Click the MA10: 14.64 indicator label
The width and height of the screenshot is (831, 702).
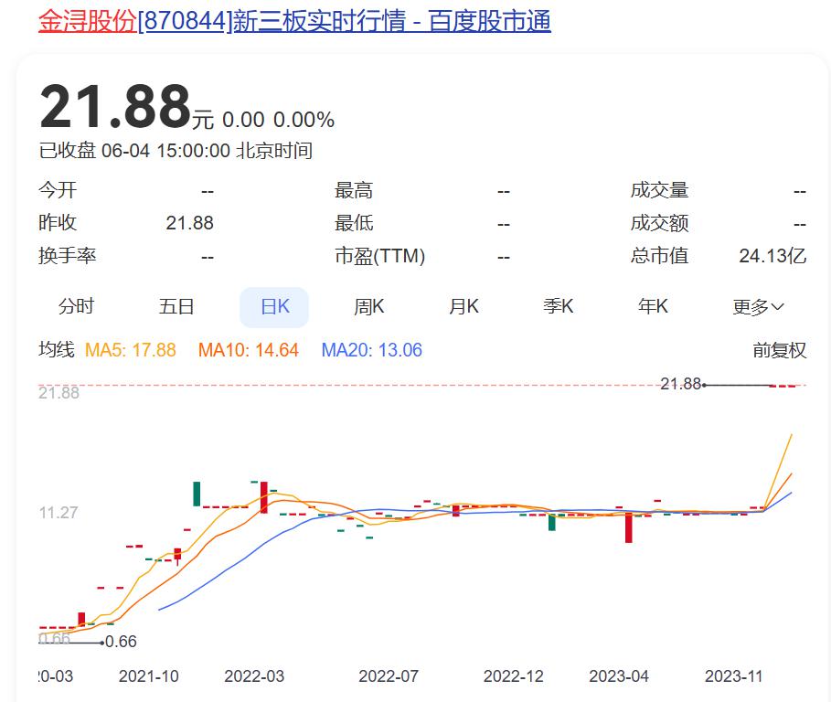248,350
